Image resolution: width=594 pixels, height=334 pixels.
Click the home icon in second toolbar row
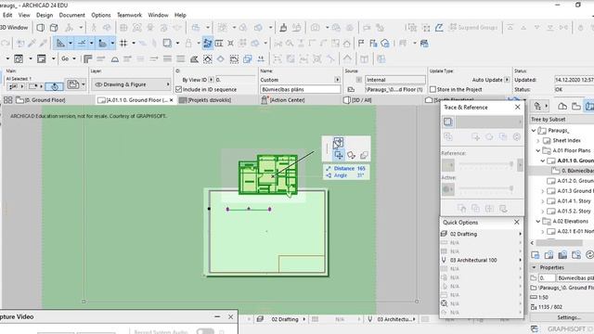point(346,44)
